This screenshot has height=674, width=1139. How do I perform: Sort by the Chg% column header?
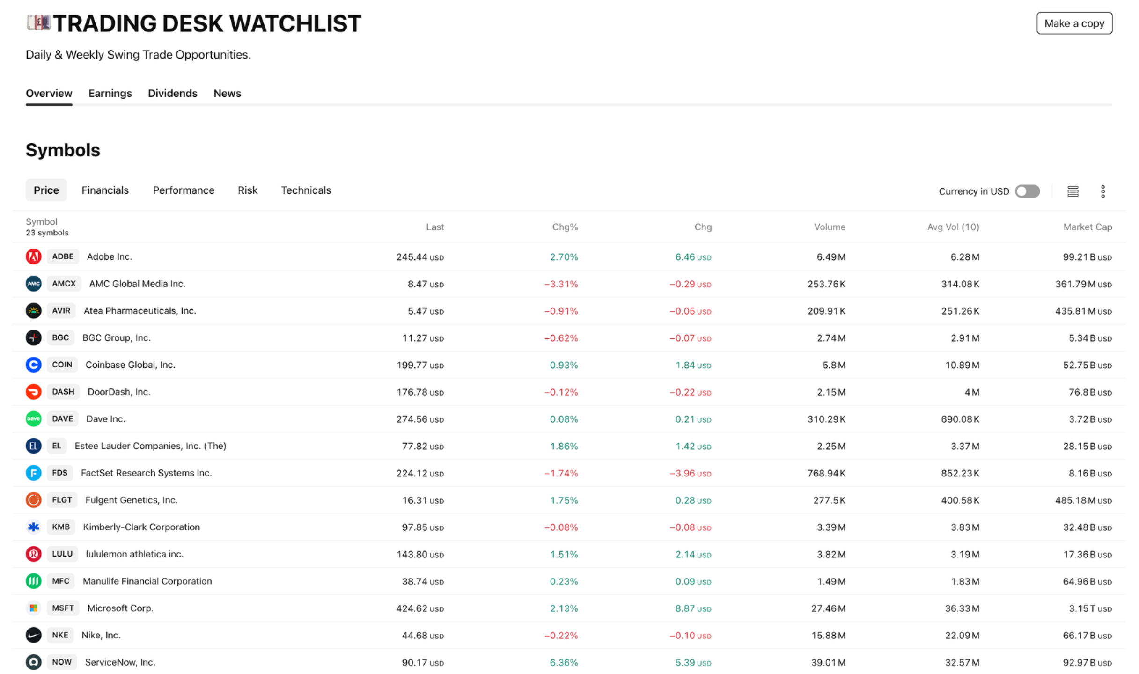pos(565,227)
